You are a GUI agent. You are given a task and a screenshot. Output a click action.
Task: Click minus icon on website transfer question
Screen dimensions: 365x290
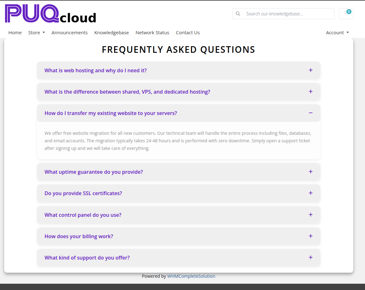tap(311, 113)
